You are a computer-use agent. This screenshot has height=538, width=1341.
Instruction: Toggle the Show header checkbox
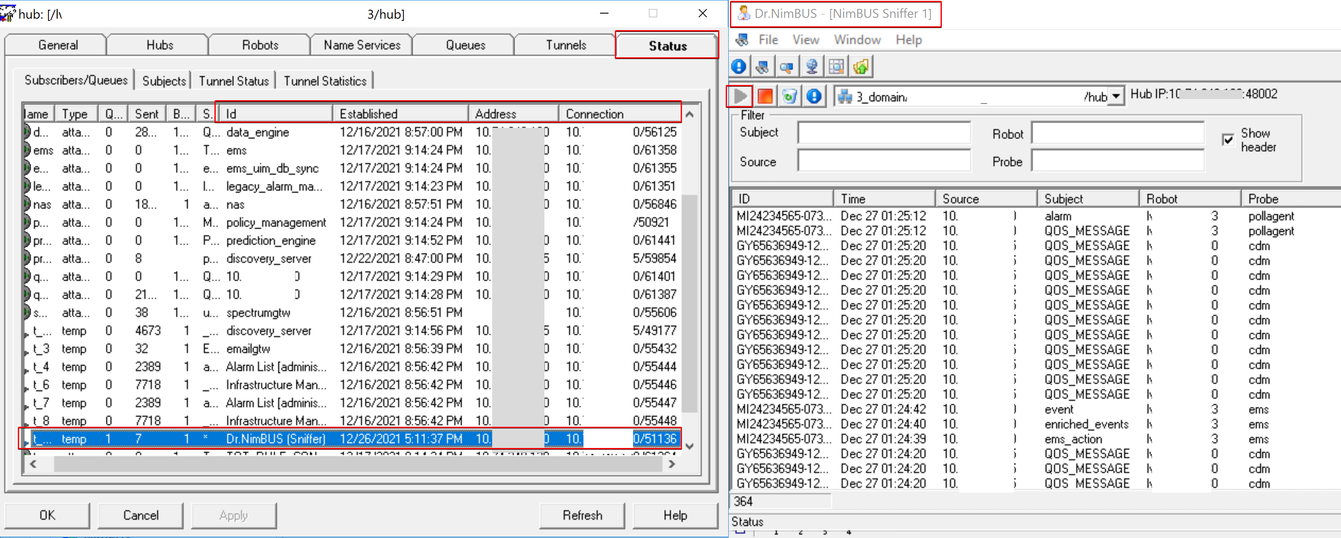pyautogui.click(x=1228, y=140)
